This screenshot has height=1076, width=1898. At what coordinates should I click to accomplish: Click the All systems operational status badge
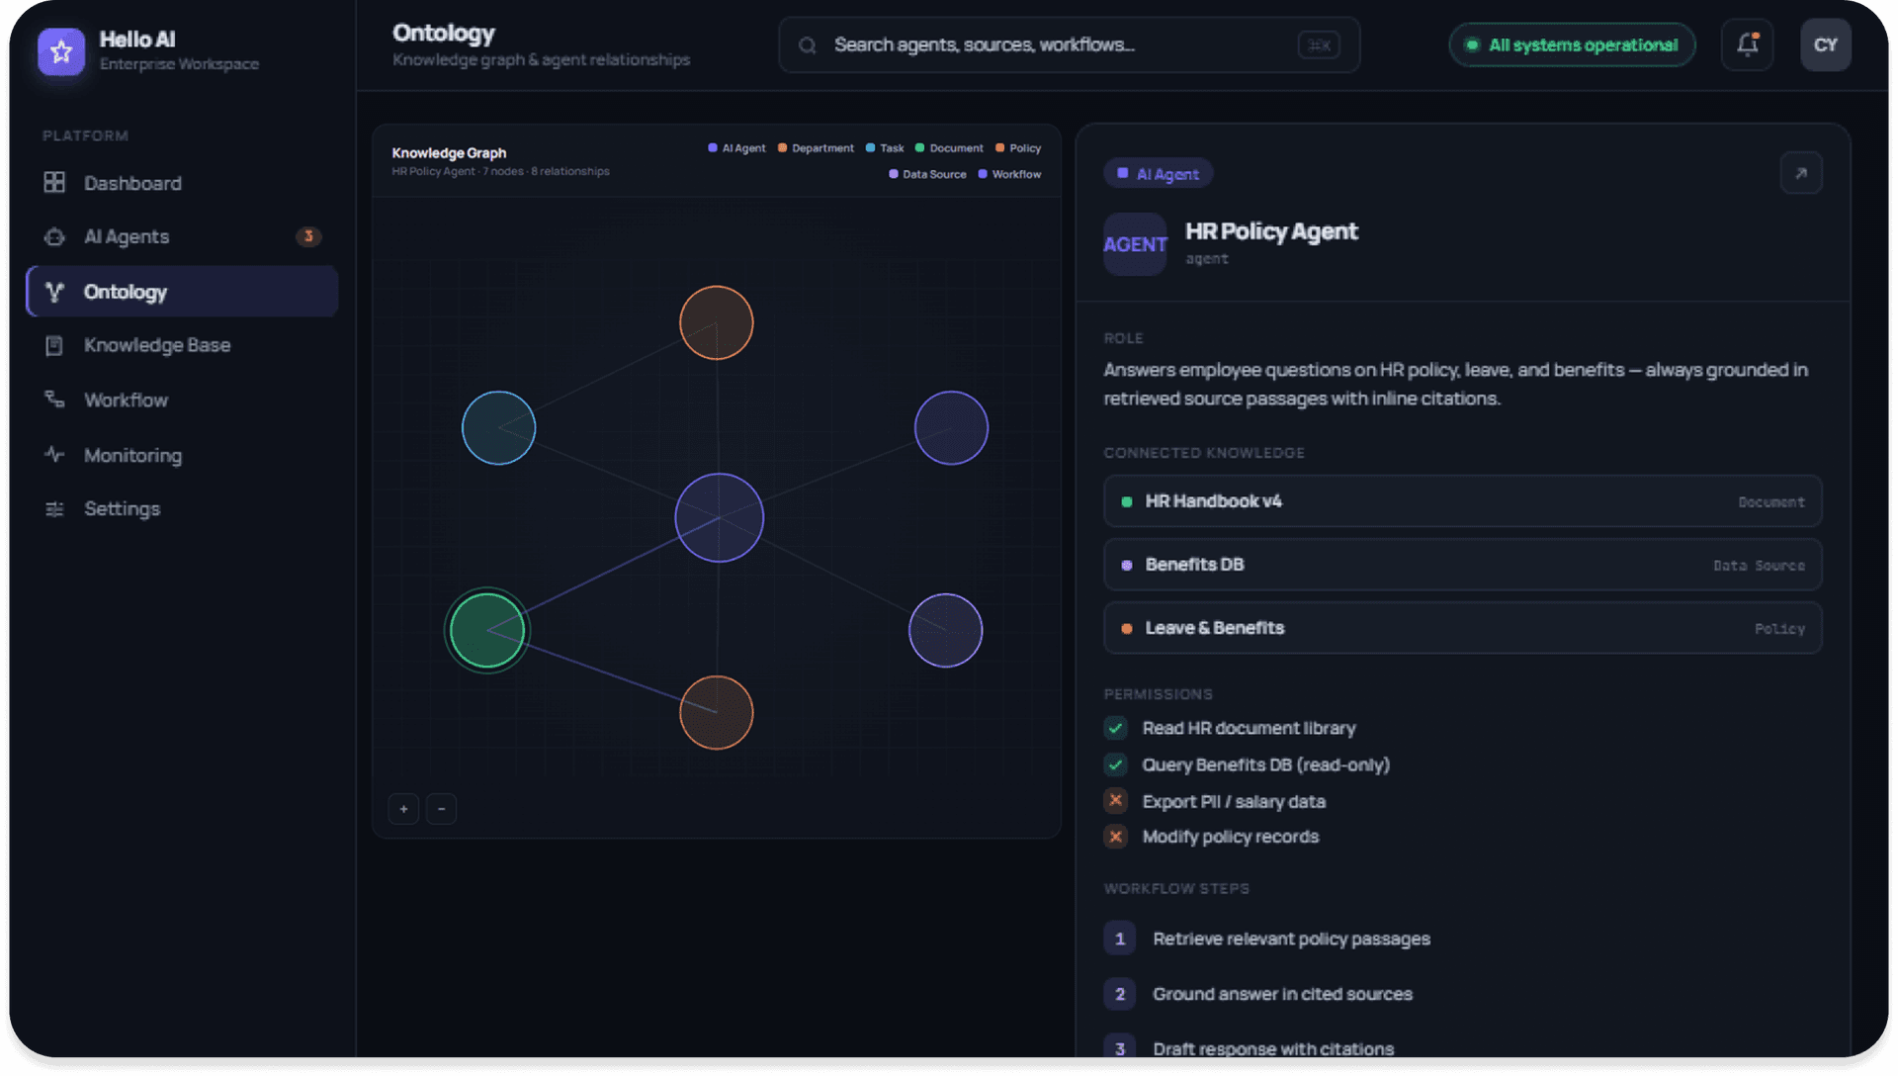(1572, 45)
